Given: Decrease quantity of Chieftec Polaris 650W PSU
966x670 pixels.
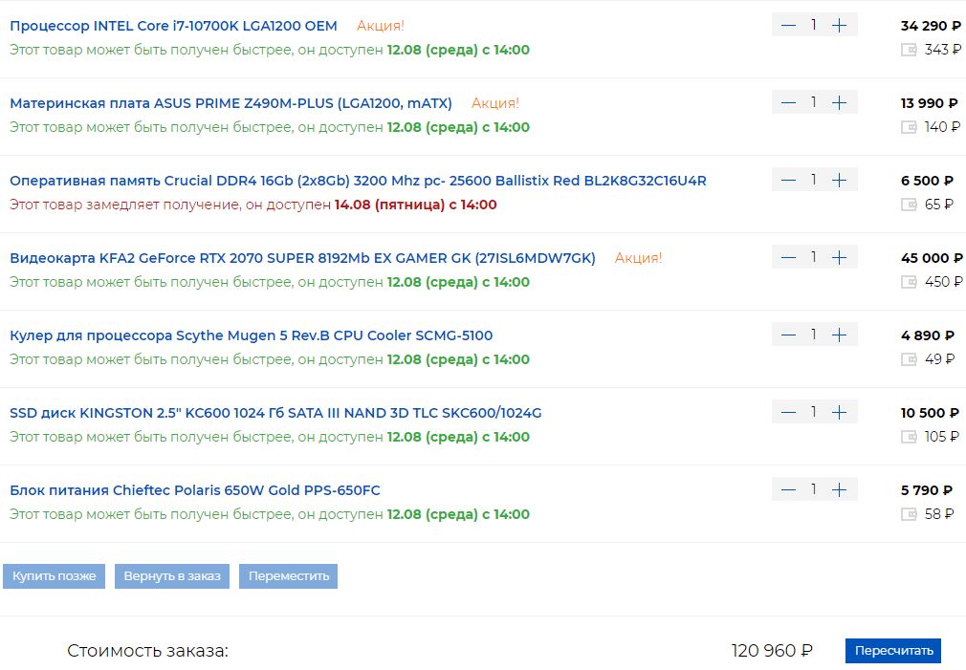Looking at the screenshot, I should tap(788, 489).
